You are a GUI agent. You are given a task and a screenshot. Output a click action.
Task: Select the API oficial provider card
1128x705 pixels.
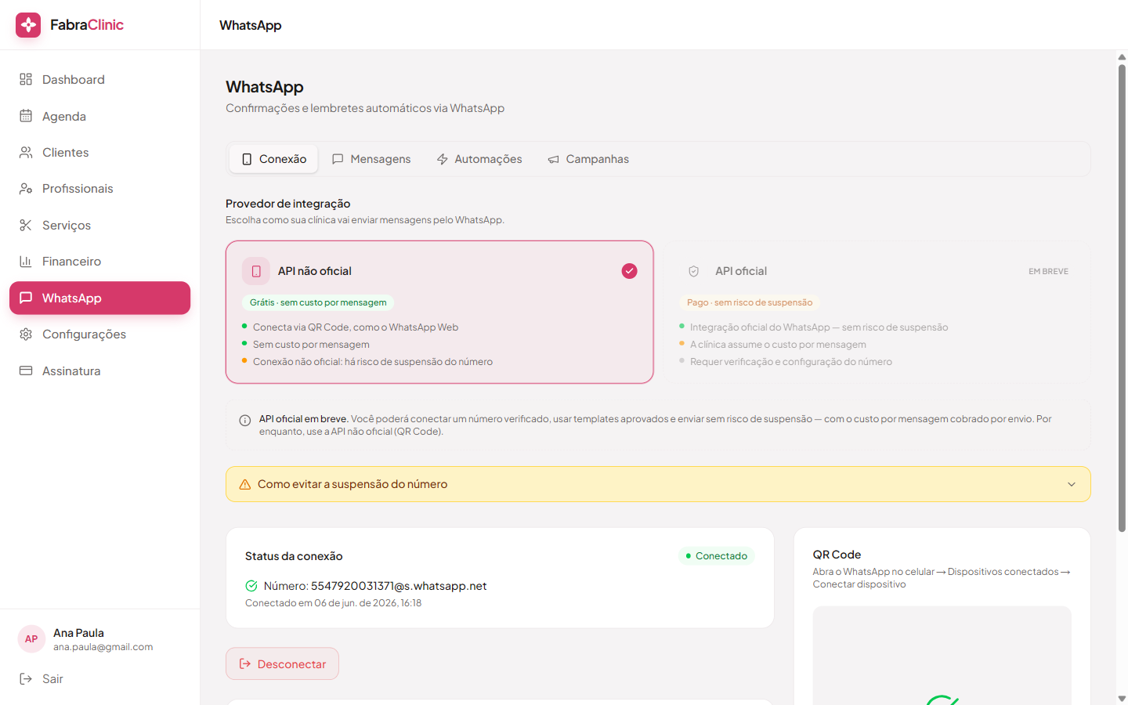tap(877, 312)
